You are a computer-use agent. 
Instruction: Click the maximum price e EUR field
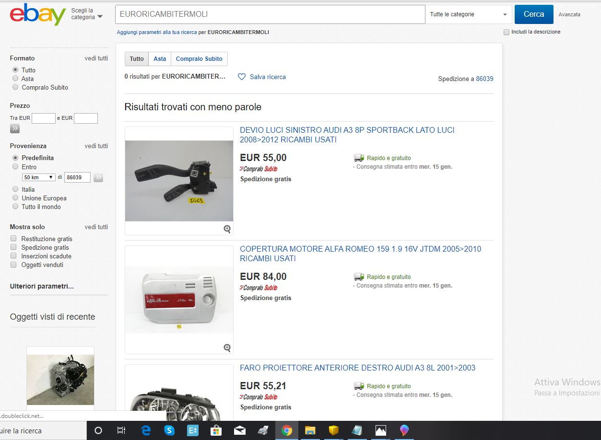86,118
